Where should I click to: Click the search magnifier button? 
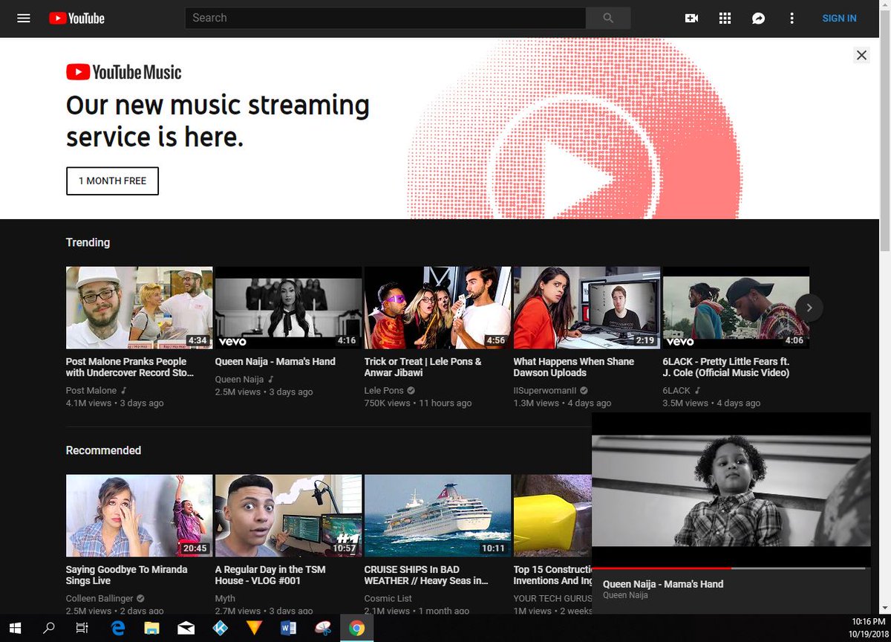pyautogui.click(x=608, y=18)
